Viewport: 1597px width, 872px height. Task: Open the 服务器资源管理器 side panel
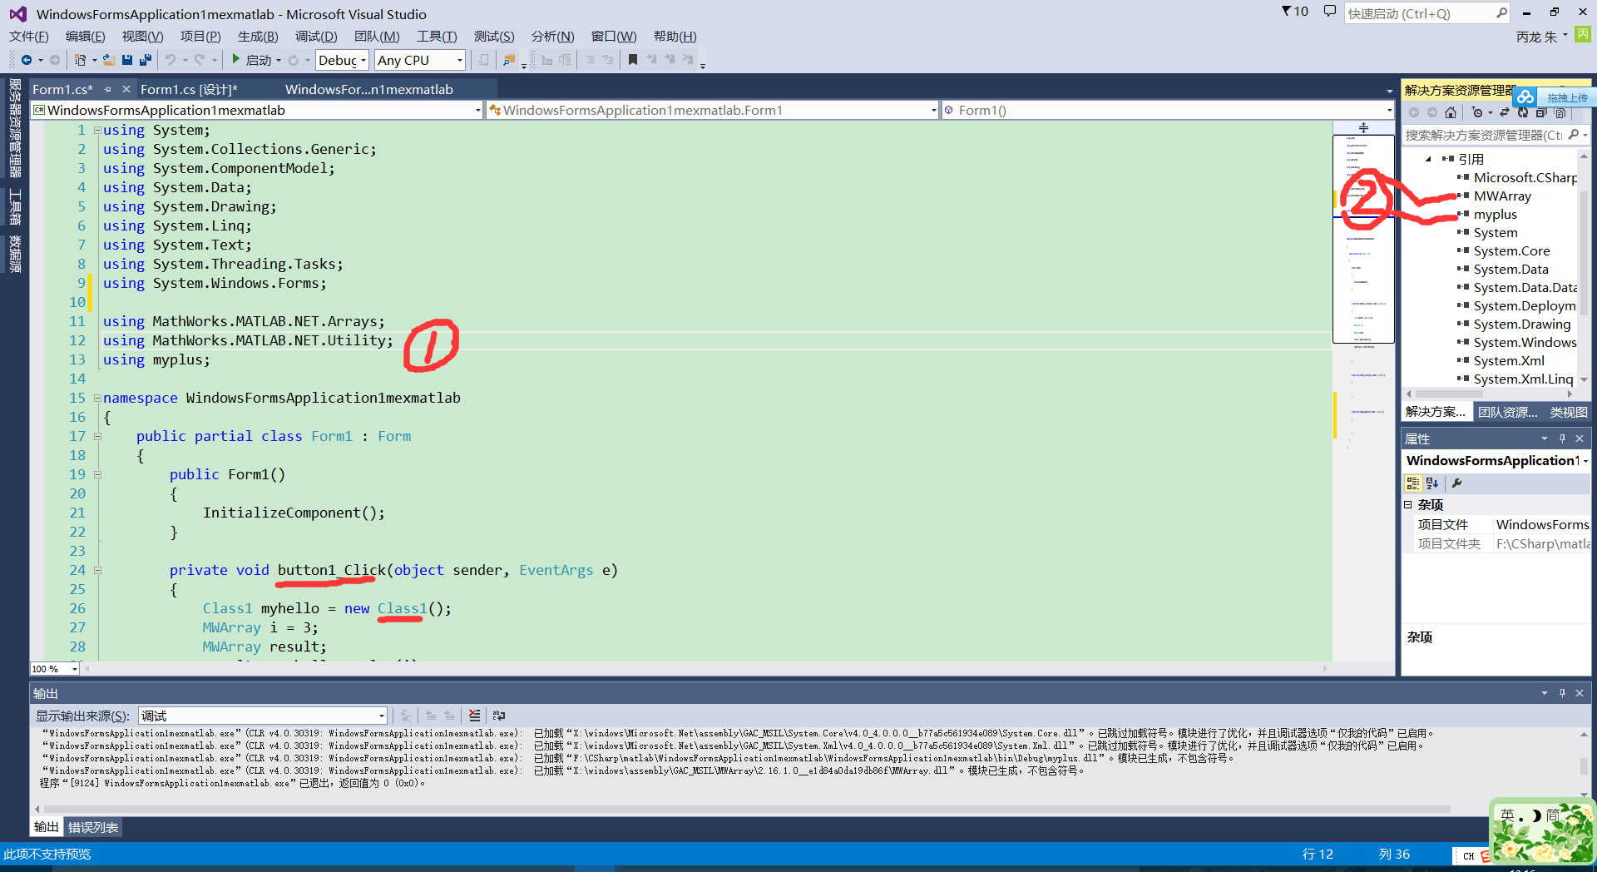[15, 128]
